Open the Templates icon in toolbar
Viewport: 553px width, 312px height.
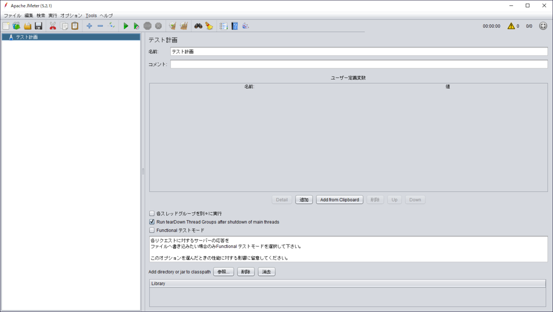click(x=17, y=26)
